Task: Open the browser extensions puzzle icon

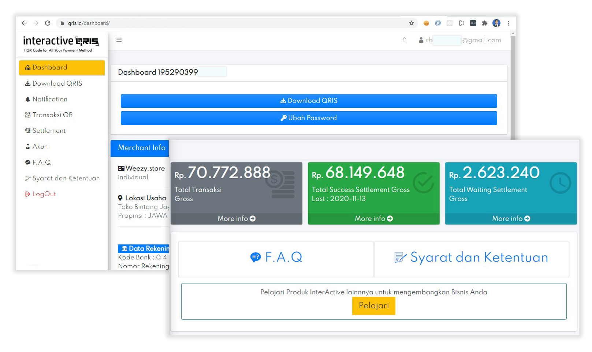Action: (x=485, y=23)
